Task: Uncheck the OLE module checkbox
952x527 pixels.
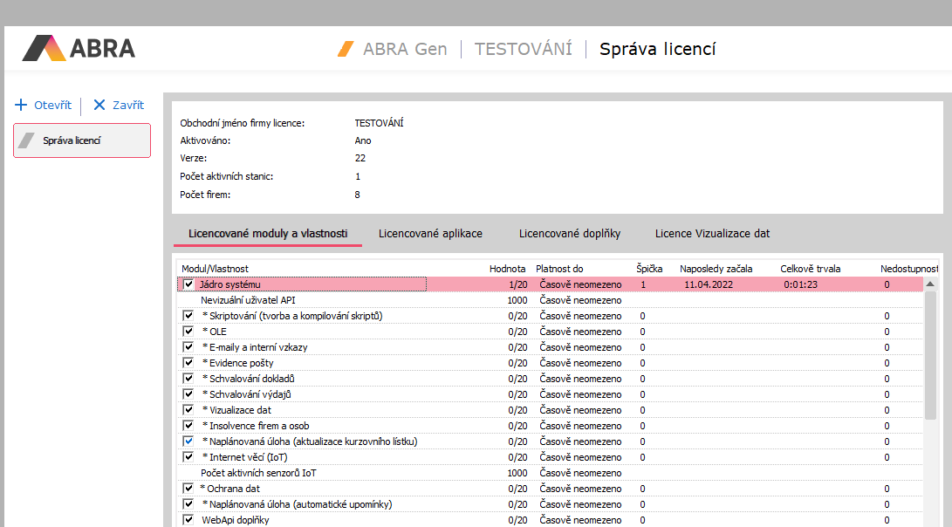Action: (188, 332)
